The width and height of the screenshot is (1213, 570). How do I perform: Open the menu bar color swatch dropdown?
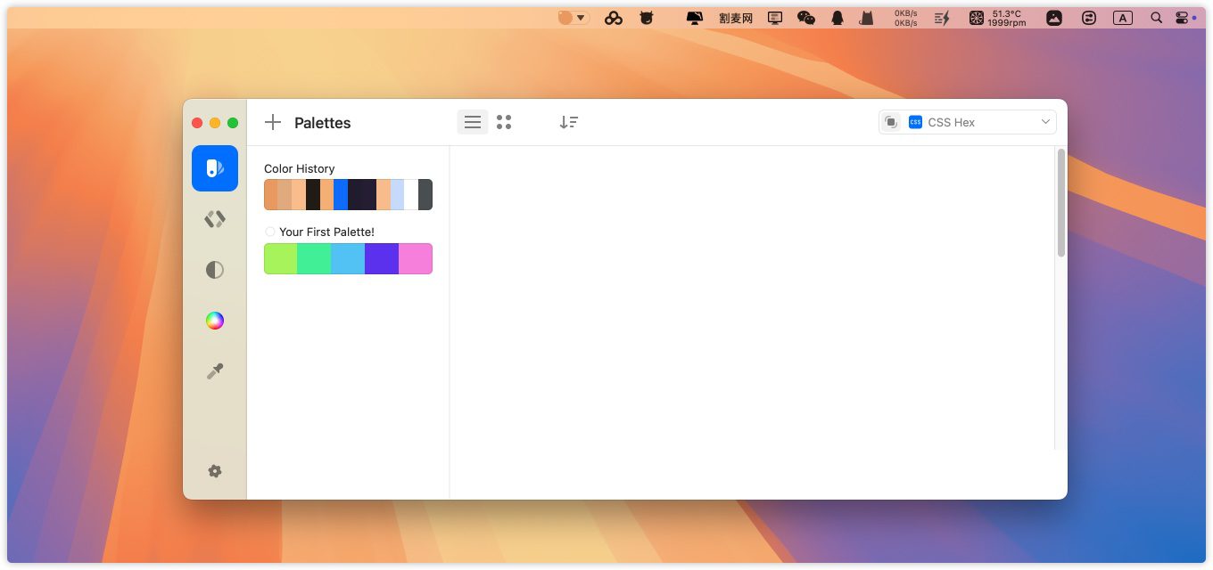coord(573,18)
